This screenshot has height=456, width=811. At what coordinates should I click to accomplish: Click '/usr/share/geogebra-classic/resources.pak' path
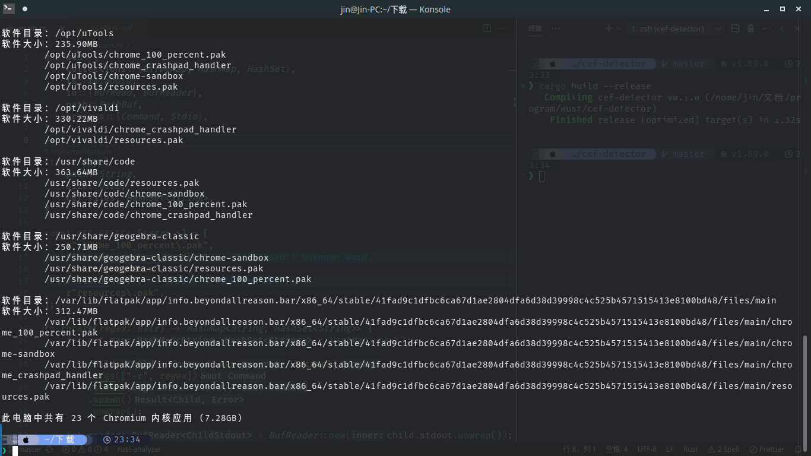[x=154, y=268]
